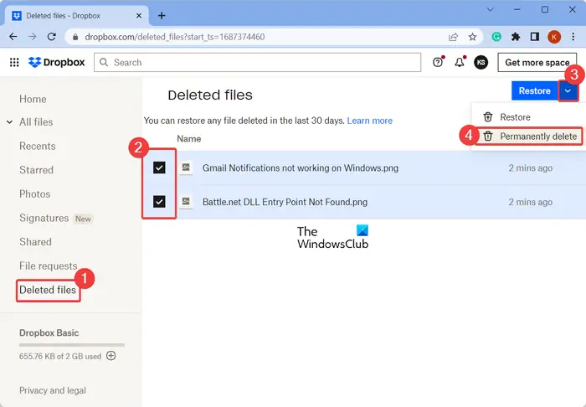Open the Chrome three-dot menu
The image size is (586, 407).
tap(573, 37)
